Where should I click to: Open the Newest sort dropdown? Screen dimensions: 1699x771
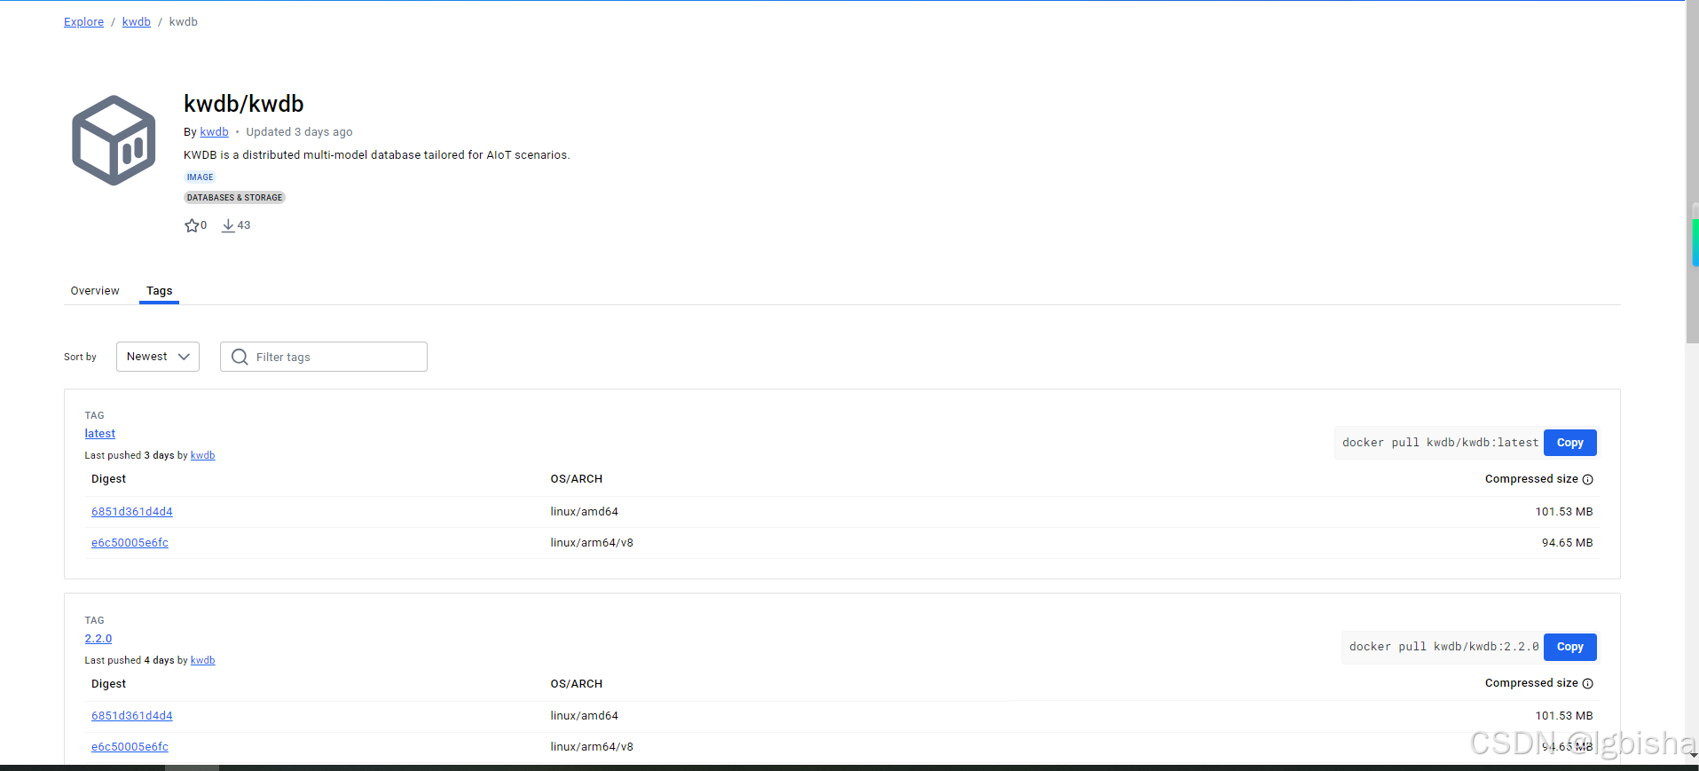coord(158,357)
